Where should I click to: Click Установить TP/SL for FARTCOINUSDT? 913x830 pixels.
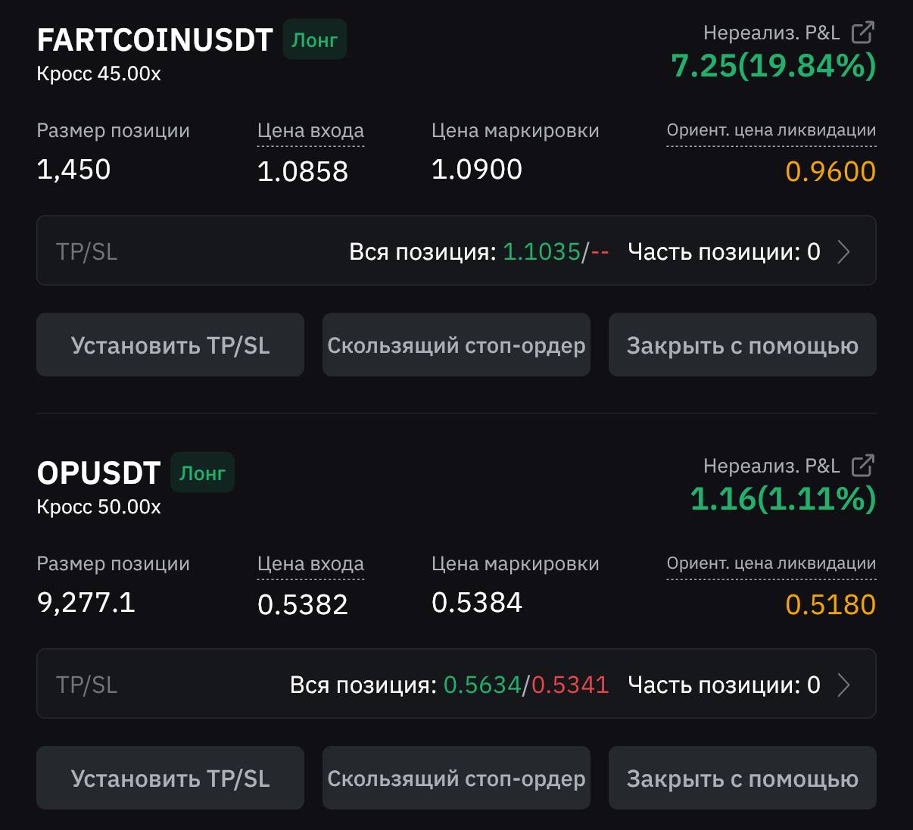tap(170, 345)
